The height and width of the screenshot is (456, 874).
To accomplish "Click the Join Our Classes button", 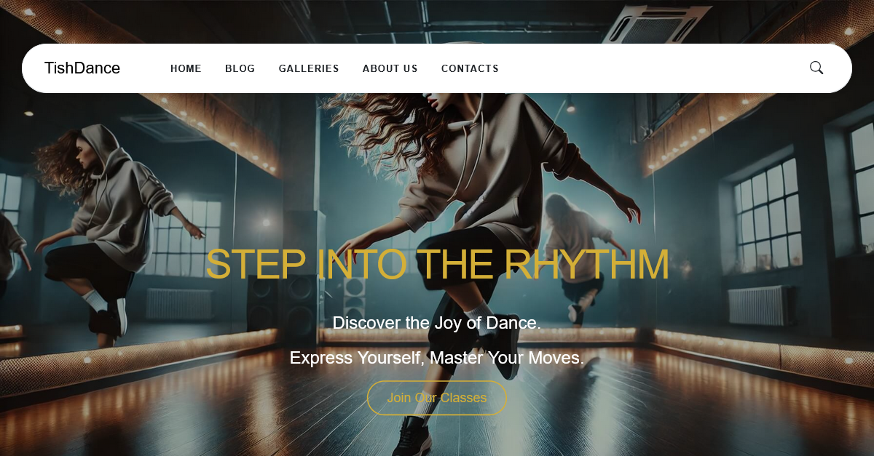I will coord(437,398).
